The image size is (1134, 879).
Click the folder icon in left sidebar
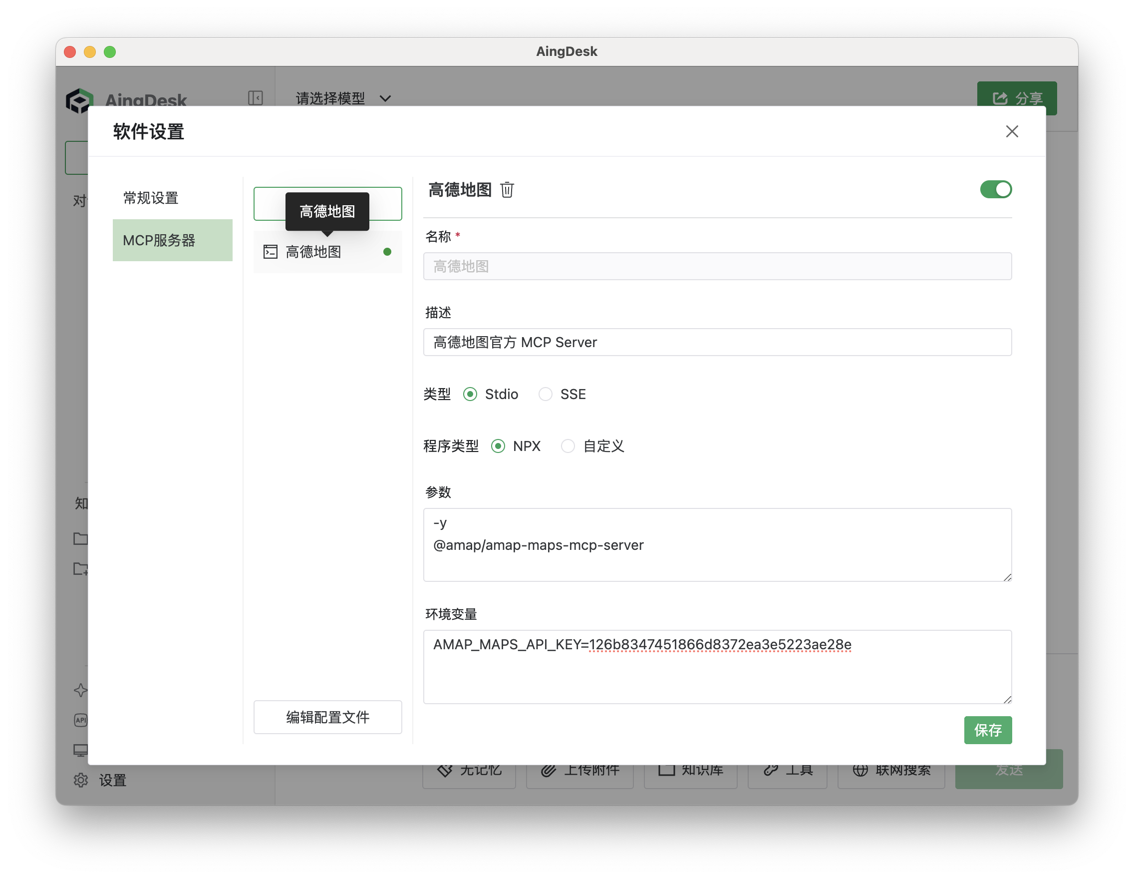pos(80,538)
